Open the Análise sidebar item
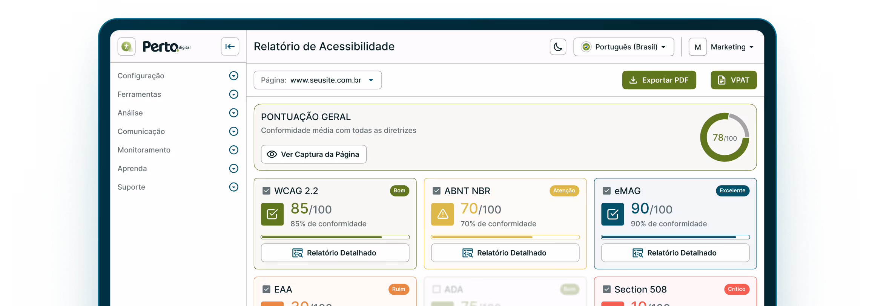Viewport: 875px width, 306px height. [130, 113]
